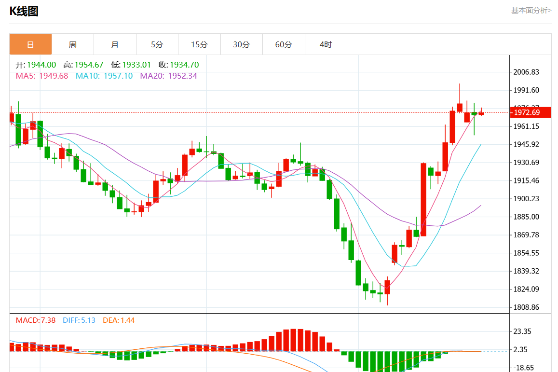The width and height of the screenshot is (558, 372).
Task: Click the 1824.09 price axis label
Action: click(526, 289)
